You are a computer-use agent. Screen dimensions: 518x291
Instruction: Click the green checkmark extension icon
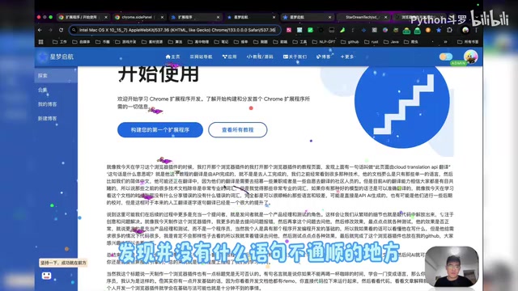310,30
